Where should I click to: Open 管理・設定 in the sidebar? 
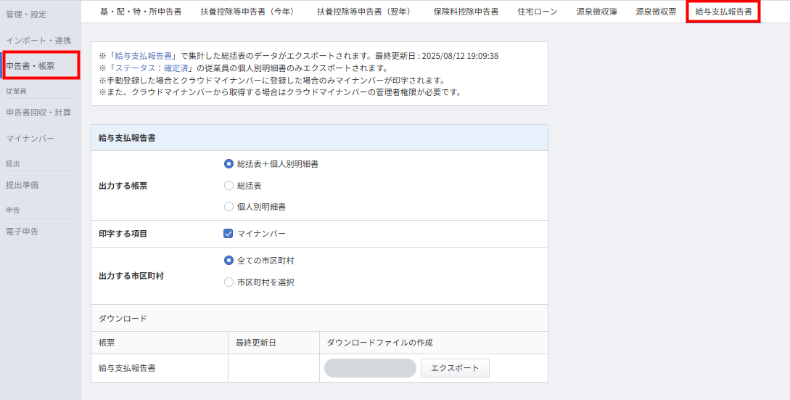(x=26, y=15)
